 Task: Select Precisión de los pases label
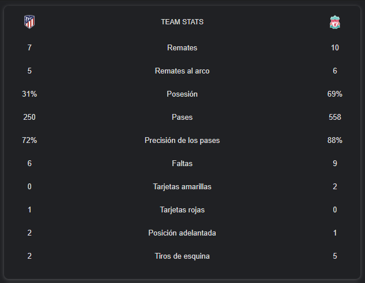pyautogui.click(x=182, y=141)
